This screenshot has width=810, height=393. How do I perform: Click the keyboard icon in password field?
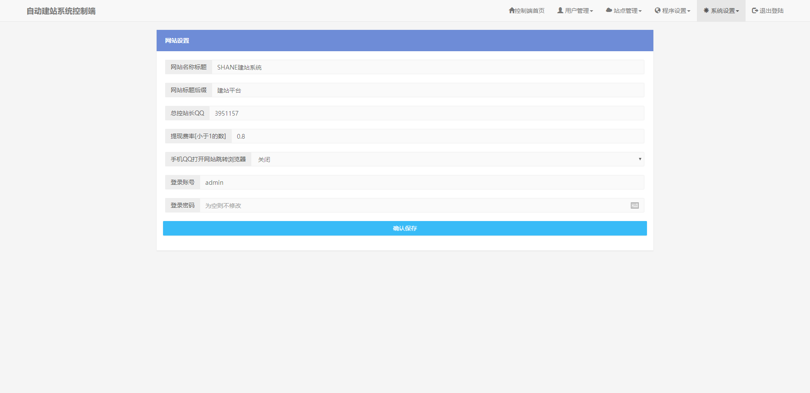point(635,205)
